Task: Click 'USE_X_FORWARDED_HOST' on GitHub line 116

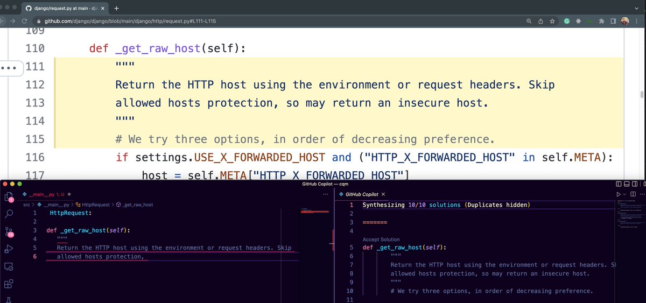Action: pos(259,158)
